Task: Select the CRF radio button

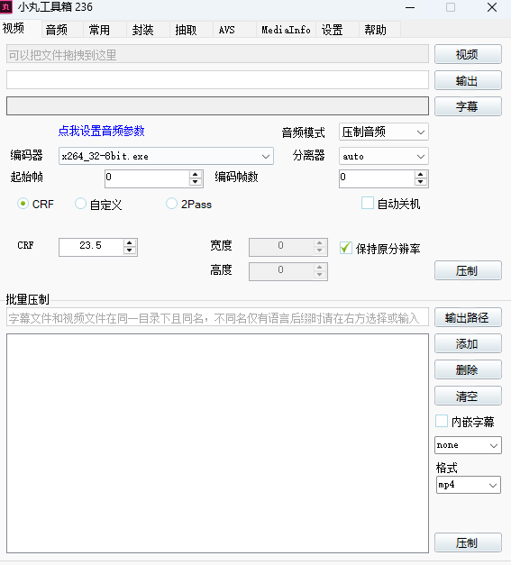Action: coord(23,204)
